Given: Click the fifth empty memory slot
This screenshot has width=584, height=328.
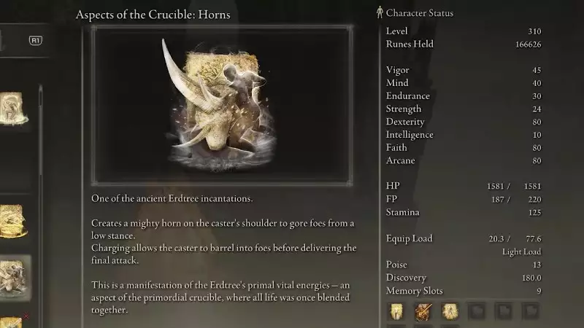Looking at the screenshot, I should pos(504,311).
